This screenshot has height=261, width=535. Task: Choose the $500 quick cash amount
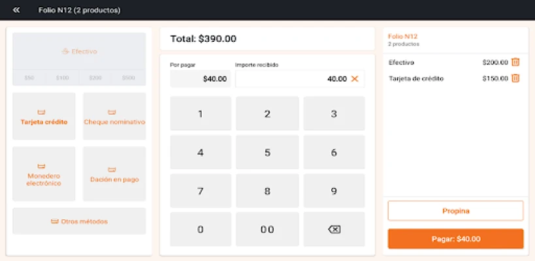click(129, 78)
